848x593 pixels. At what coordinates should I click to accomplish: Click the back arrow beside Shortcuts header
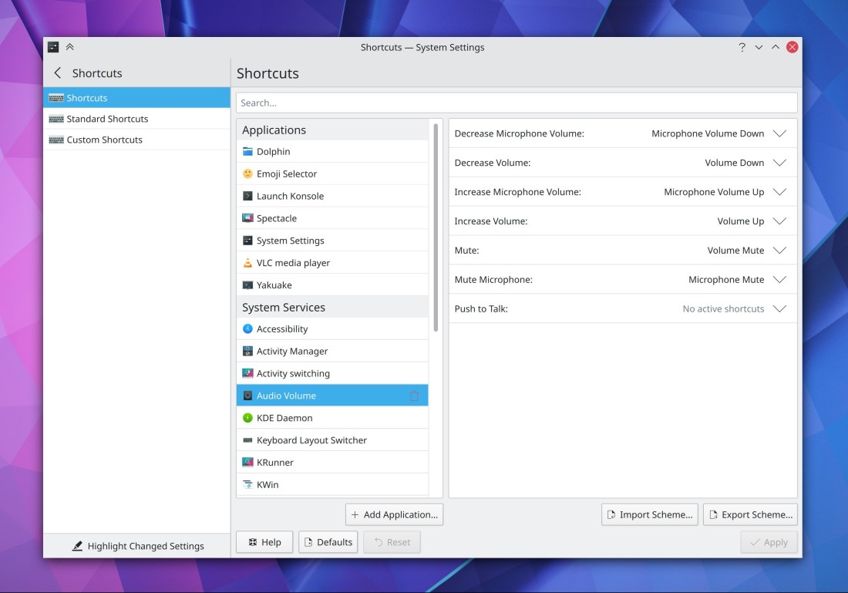pyautogui.click(x=57, y=73)
